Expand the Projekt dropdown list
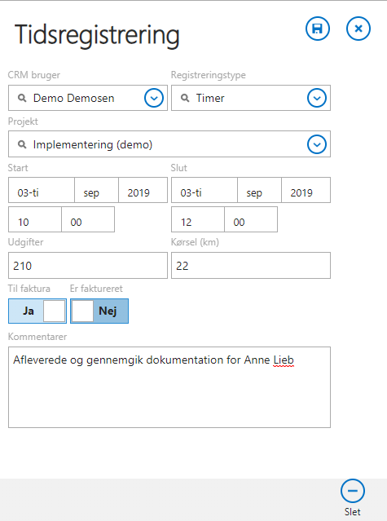This screenshot has width=387, height=521. pos(317,144)
